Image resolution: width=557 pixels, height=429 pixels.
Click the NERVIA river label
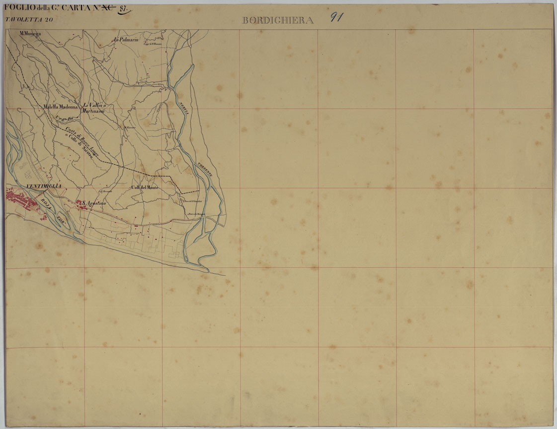[182, 108]
